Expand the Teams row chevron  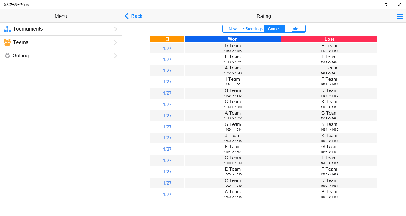click(x=116, y=42)
